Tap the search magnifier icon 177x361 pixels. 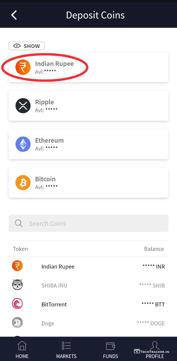point(19,223)
